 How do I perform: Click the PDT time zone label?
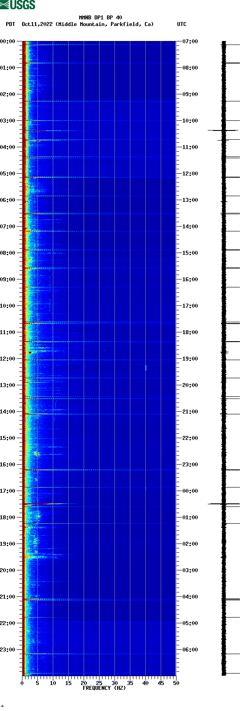coord(10,24)
